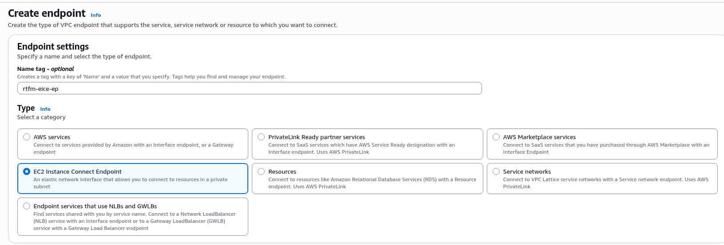724x245 pixels.
Task: Open Info link beside Create endpoint title
Action: click(95, 15)
